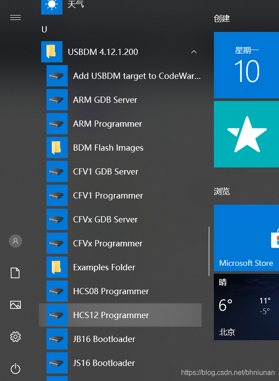The width and height of the screenshot is (279, 381).
Task: Open the Settings gear icon
Action: click(15, 337)
